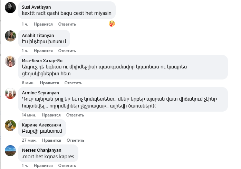Click Susi Avetisyan's profile avatar
Screen dimensions: 241x169
pos(10,8)
